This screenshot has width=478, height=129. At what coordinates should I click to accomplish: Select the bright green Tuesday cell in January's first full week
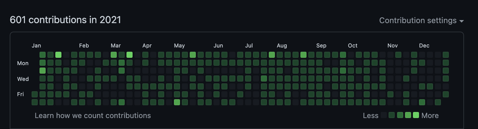coord(43,71)
